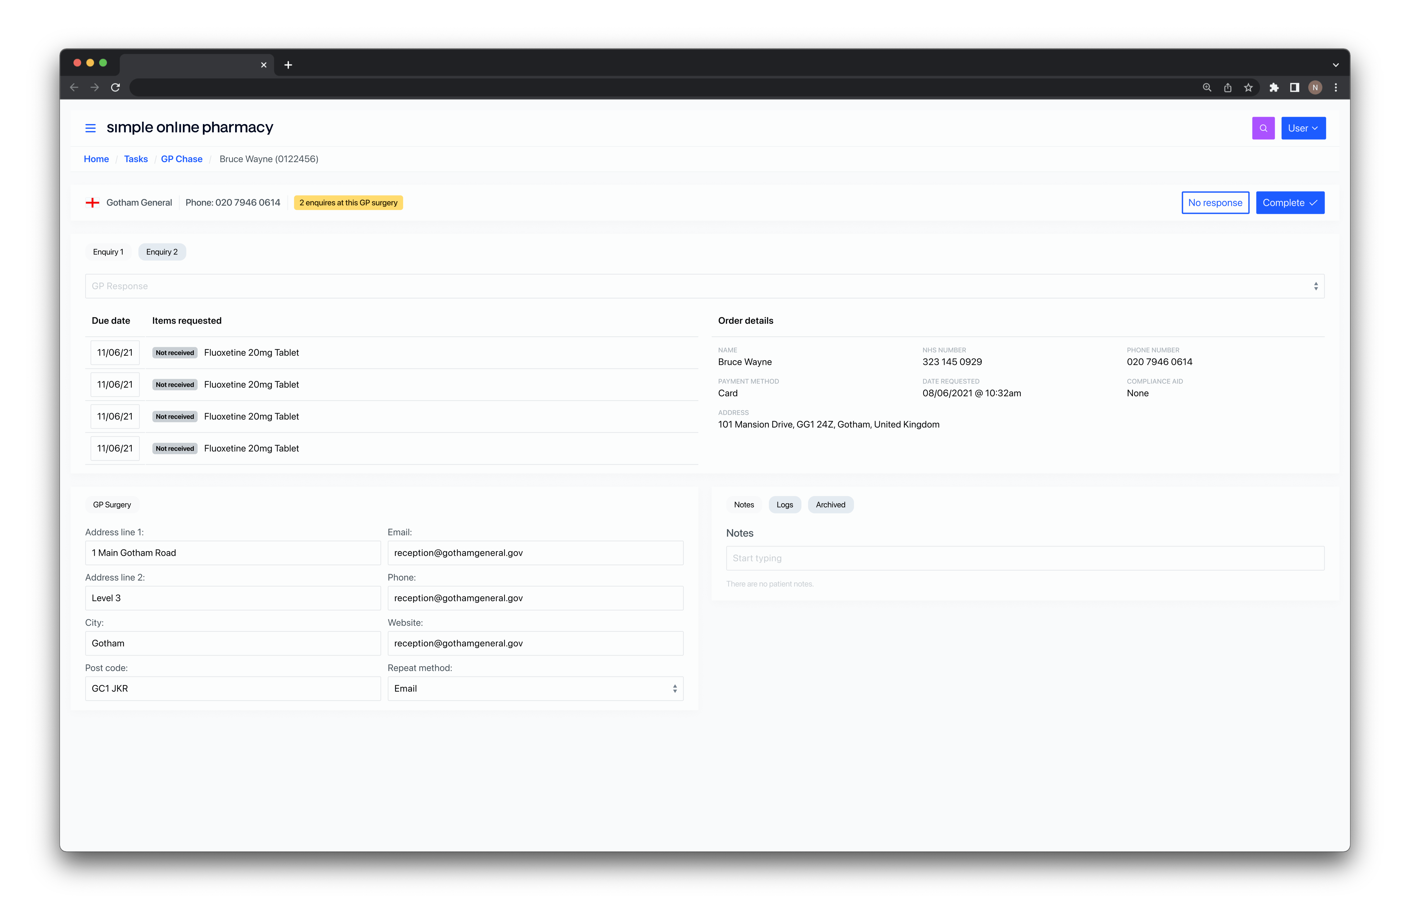Select the Archived tab
Image resolution: width=1410 pixels, height=923 pixels.
pyautogui.click(x=830, y=505)
